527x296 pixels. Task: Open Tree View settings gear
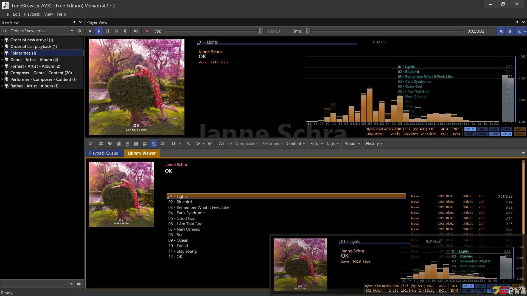click(80, 31)
